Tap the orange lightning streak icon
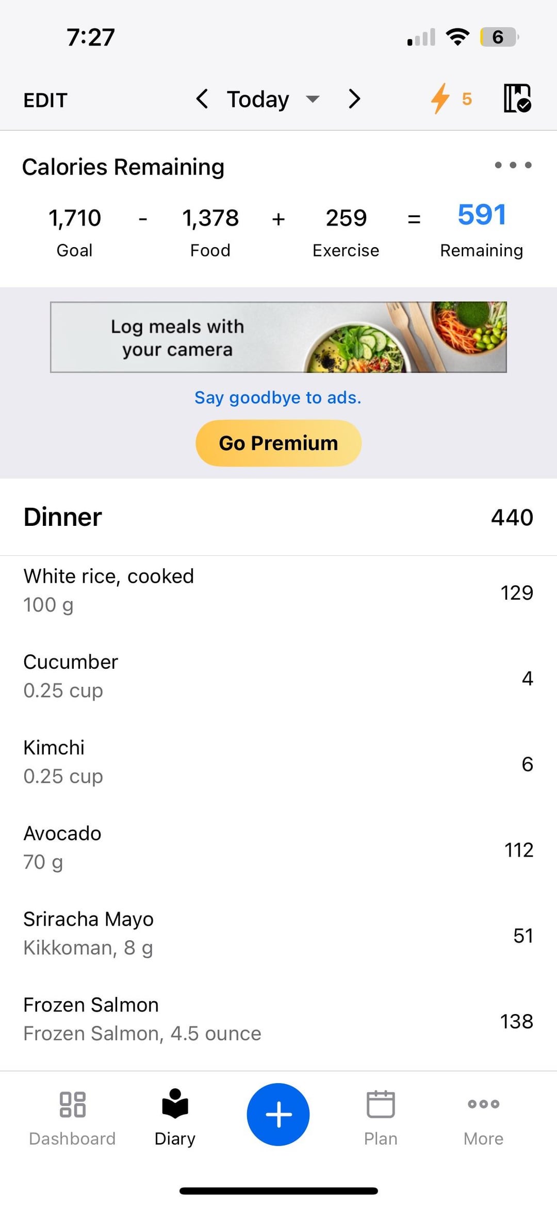Screen dimensions: 557x1206 point(440,99)
